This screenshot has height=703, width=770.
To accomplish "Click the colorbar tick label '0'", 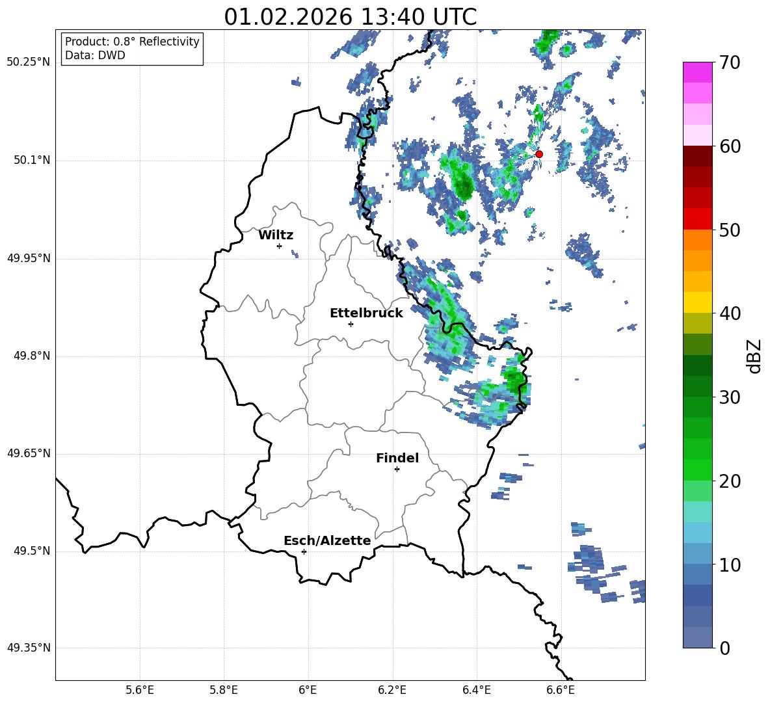I will click(725, 648).
